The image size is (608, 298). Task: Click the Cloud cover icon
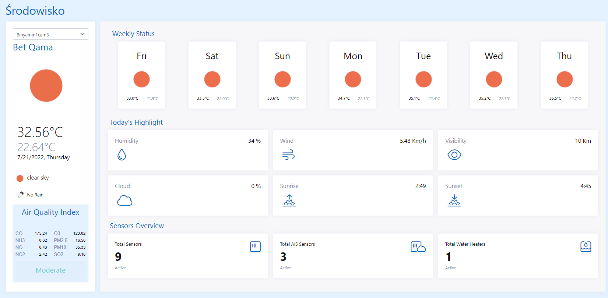[x=124, y=201]
